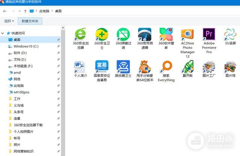This screenshot has width=240, height=156.
Task: Open the 组织 dropdown menu
Action: pos(9,21)
